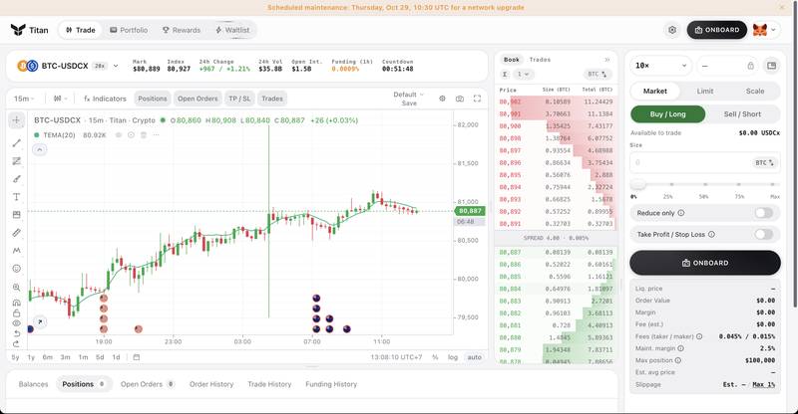Toggle Trades display on chart
Image resolution: width=798 pixels, height=414 pixels.
click(x=272, y=99)
